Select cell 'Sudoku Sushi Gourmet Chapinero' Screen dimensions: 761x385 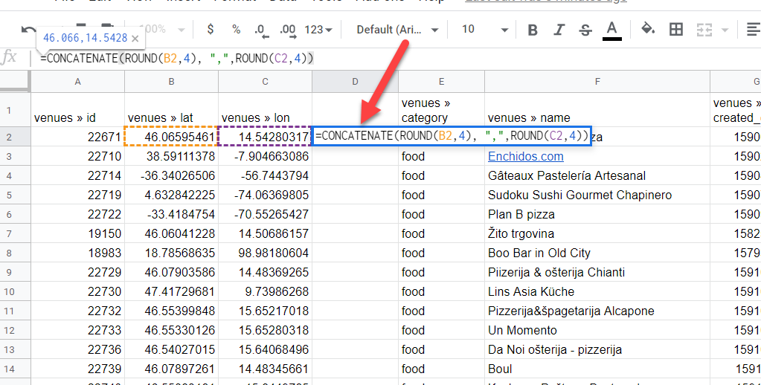click(597, 195)
